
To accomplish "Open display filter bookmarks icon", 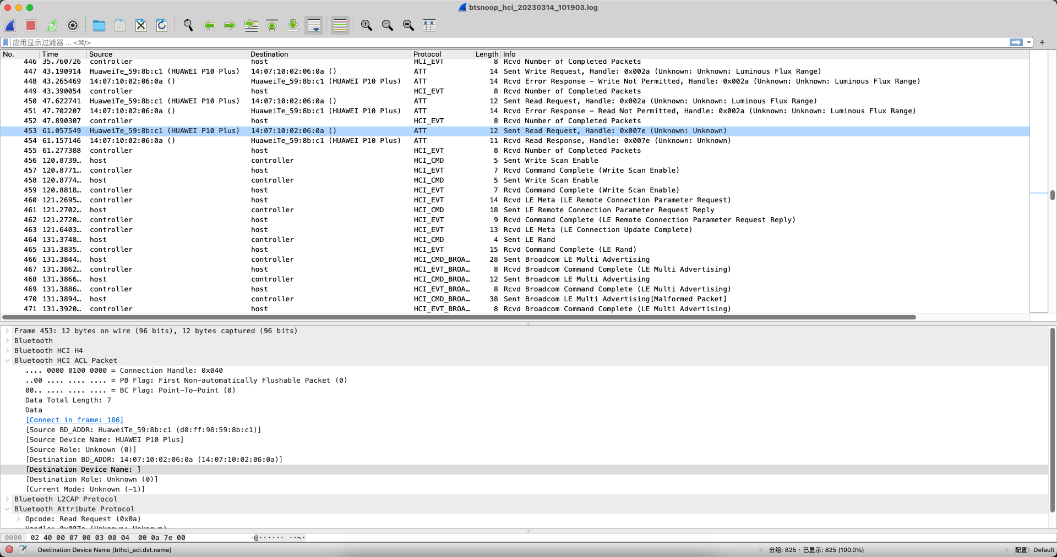I will [6, 42].
